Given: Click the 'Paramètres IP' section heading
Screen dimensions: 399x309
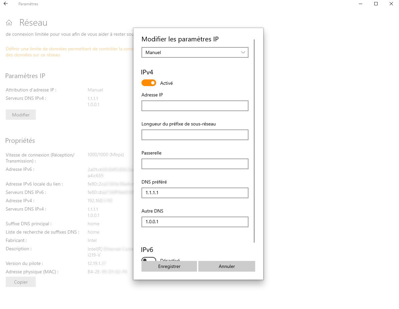Looking at the screenshot, I should [x=25, y=76].
